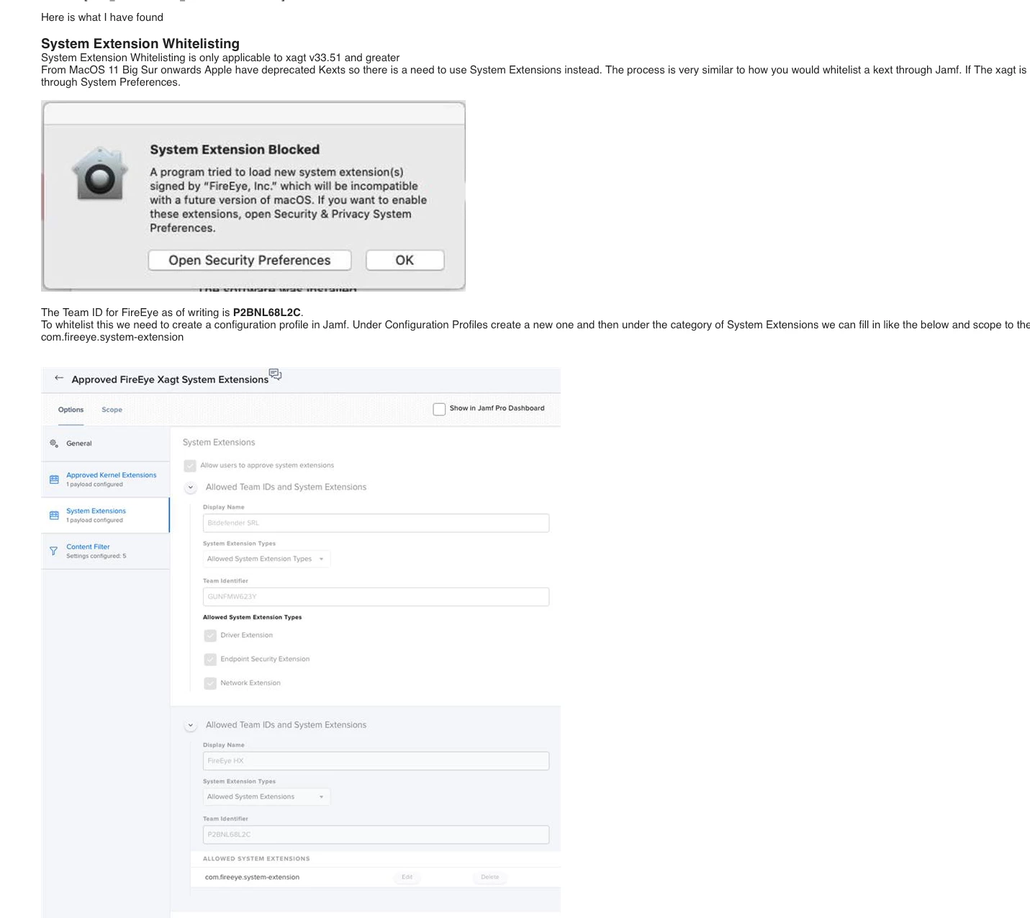1030x918 pixels.
Task: Open the comments icon next to profile title
Action: [275, 374]
